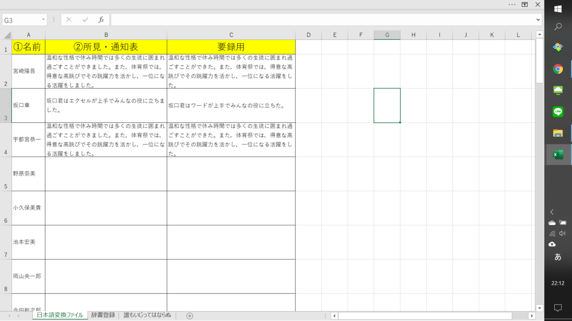
Task: Open the three-dots more options menu
Action: (x=512, y=4)
